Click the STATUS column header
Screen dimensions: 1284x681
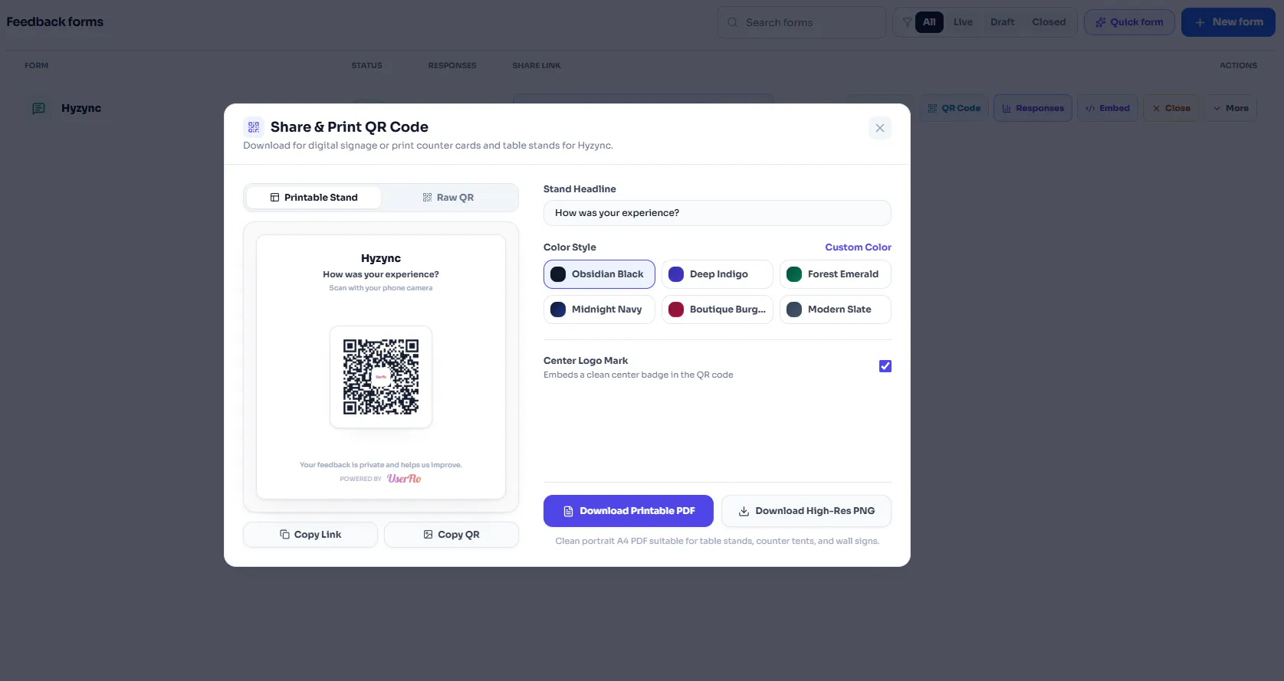366,66
